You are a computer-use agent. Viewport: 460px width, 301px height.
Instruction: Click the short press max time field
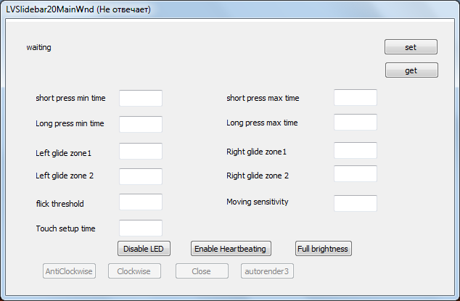tap(356, 98)
